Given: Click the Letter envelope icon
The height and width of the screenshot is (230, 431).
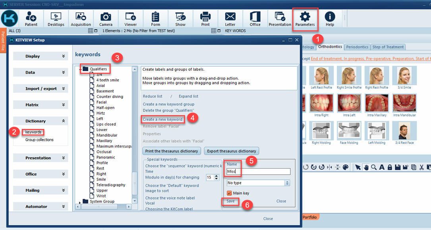Looking at the screenshot, I should coord(230,19).
